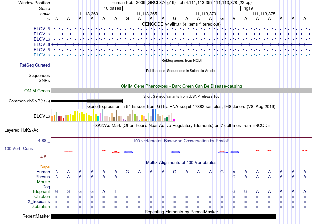Image resolution: width=312 pixels, height=224 pixels.
Task: Click ELOVL6 label beside GTEx bar chart
Action: click(x=42, y=116)
